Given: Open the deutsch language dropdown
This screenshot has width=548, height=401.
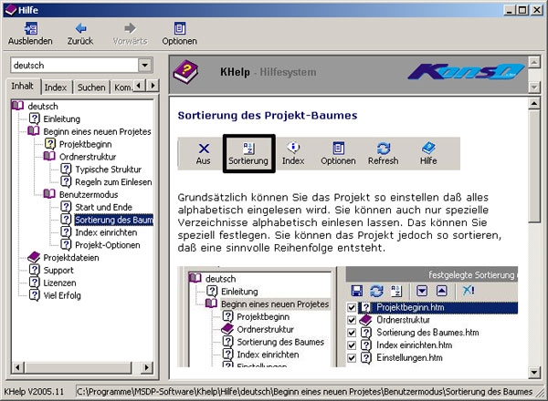Looking at the screenshot, I should coord(144,66).
